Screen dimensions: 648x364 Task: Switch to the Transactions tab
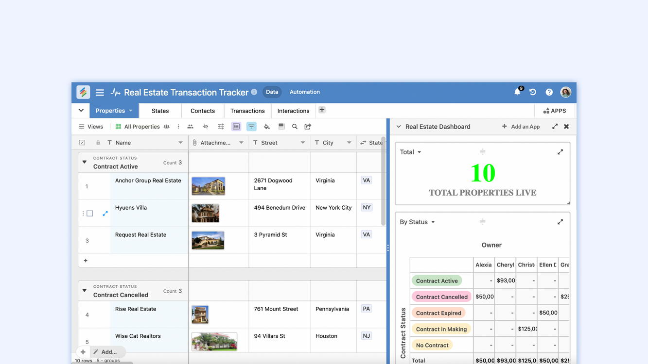[x=247, y=111]
